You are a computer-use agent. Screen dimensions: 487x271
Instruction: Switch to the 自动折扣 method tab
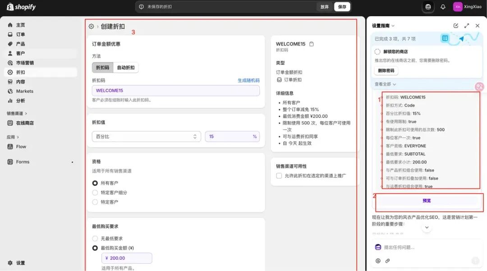click(x=126, y=68)
